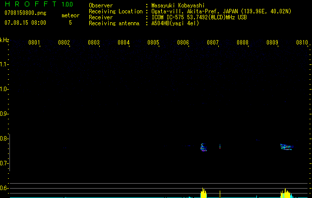Click the 0801 time marker

(x=34, y=43)
